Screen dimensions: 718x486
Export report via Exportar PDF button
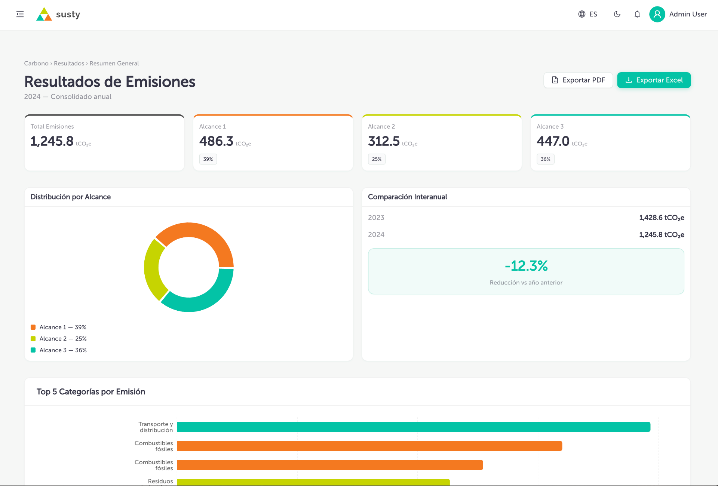[x=578, y=80]
